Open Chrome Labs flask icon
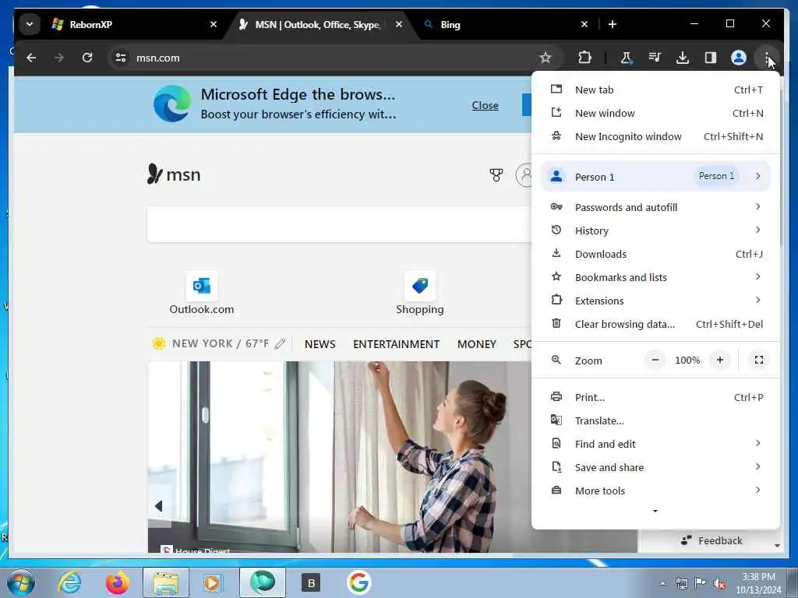This screenshot has height=598, width=798. coord(626,58)
